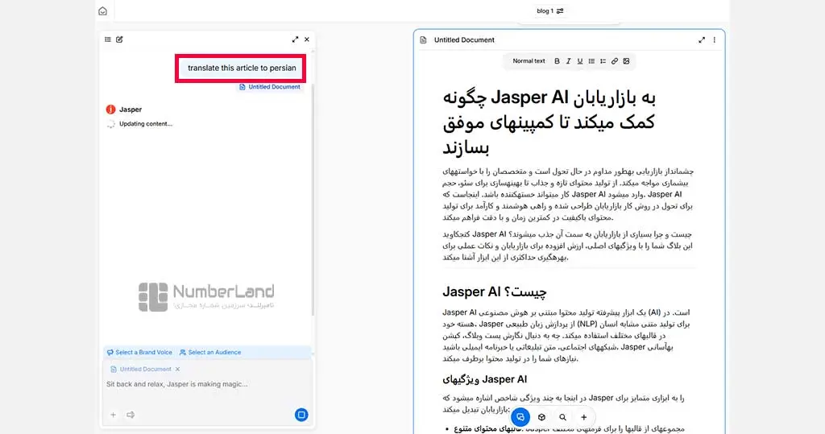Click the blue chat bubble icon in bottom toolbar
Screen dimensions: 825x434
coord(520,417)
